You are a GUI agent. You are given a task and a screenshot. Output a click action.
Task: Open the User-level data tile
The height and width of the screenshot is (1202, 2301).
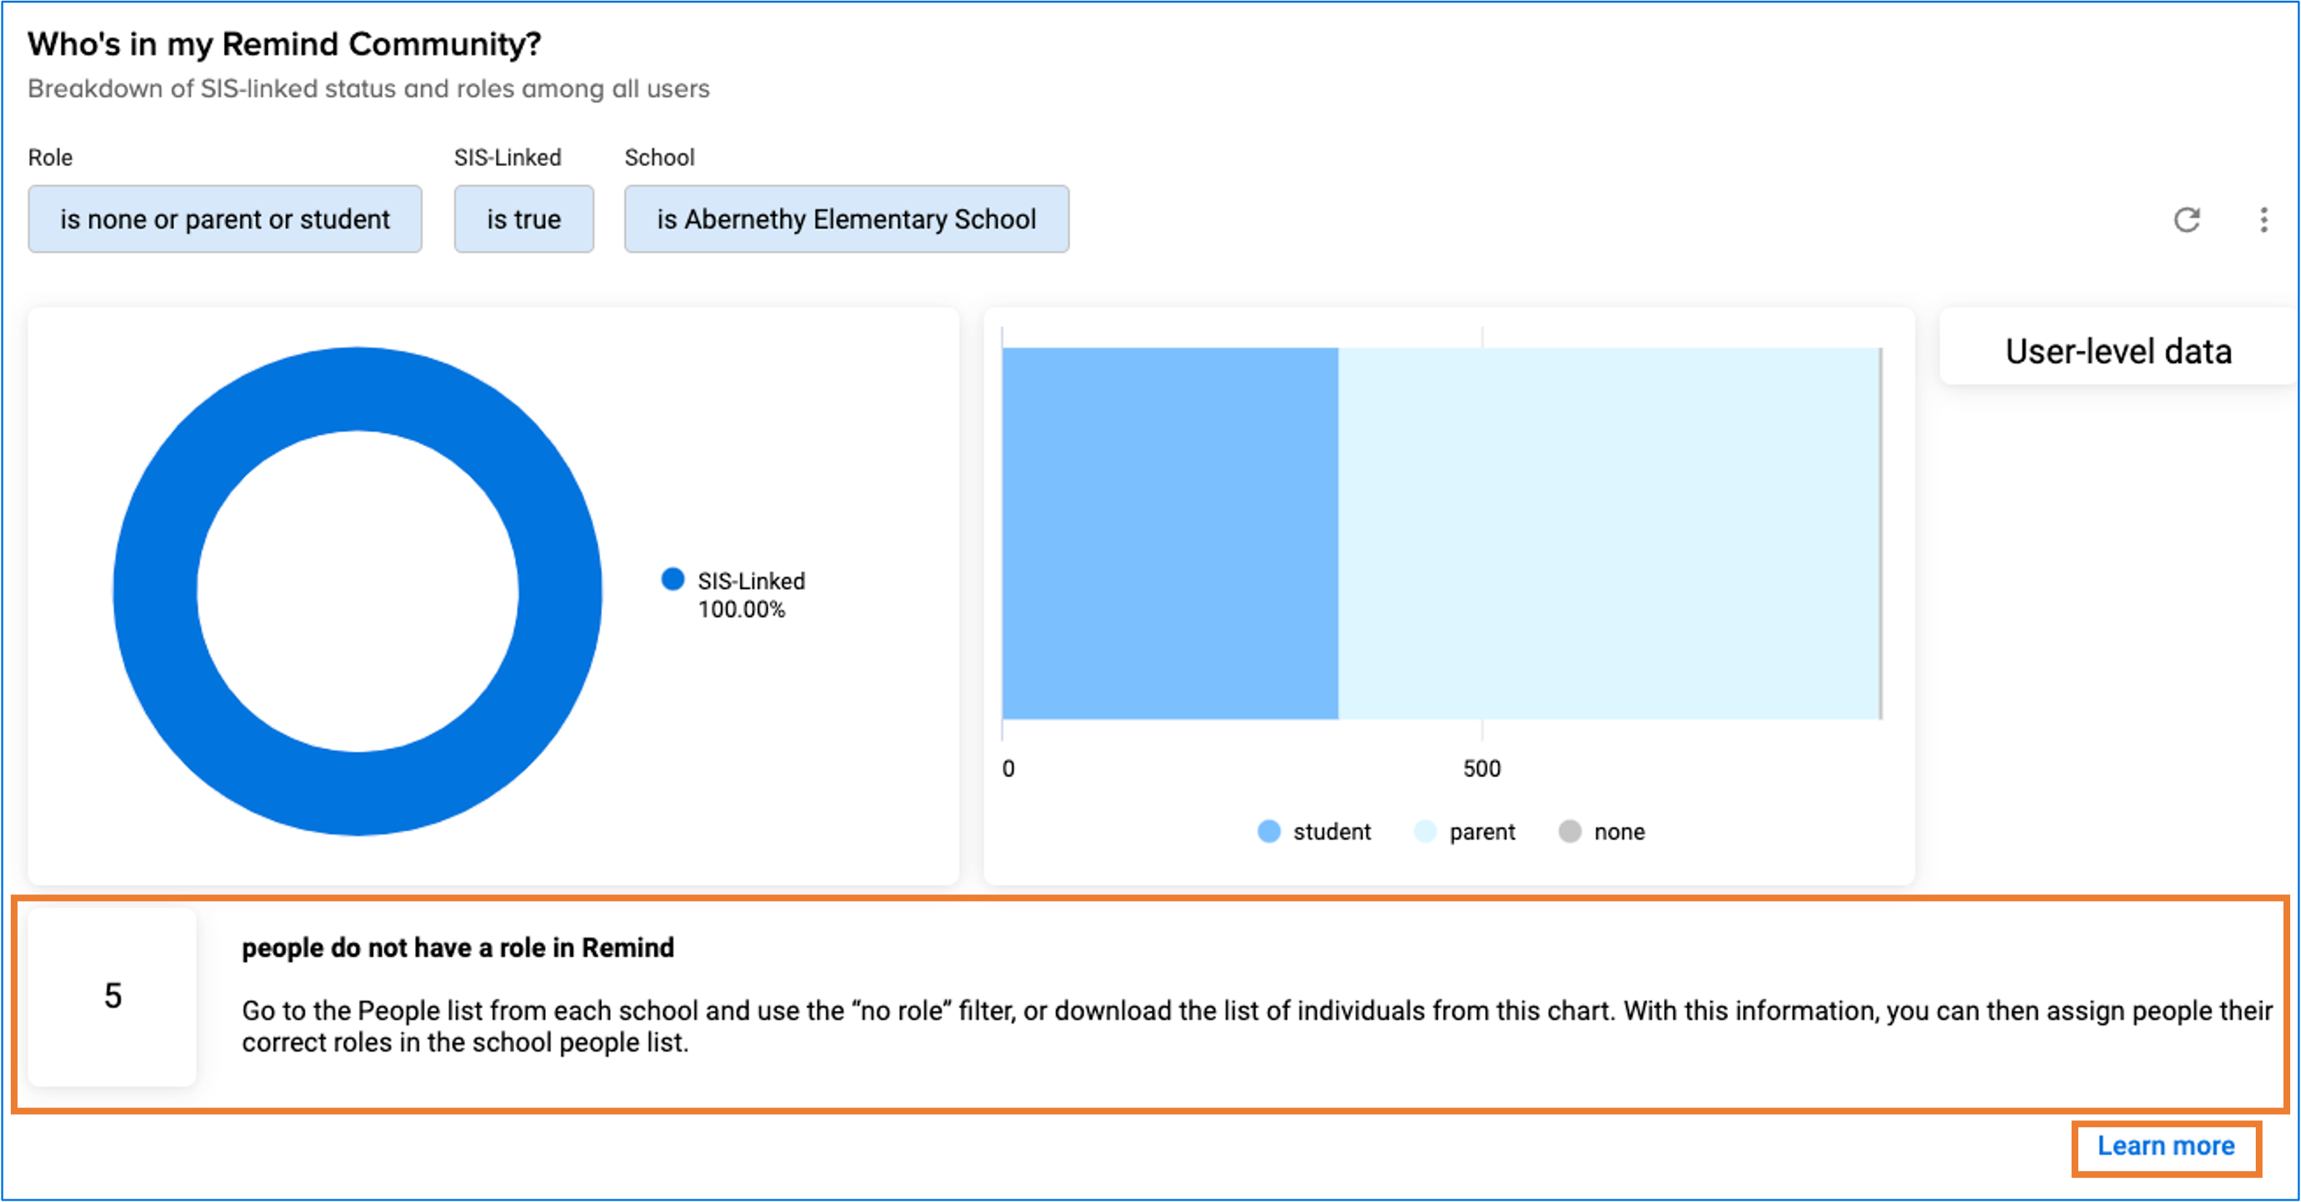click(x=2118, y=351)
